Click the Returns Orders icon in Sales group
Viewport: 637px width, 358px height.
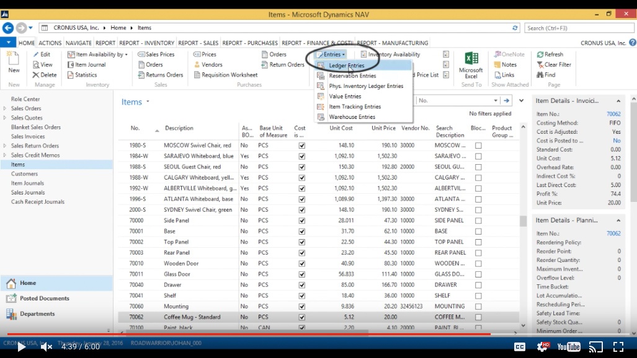141,75
